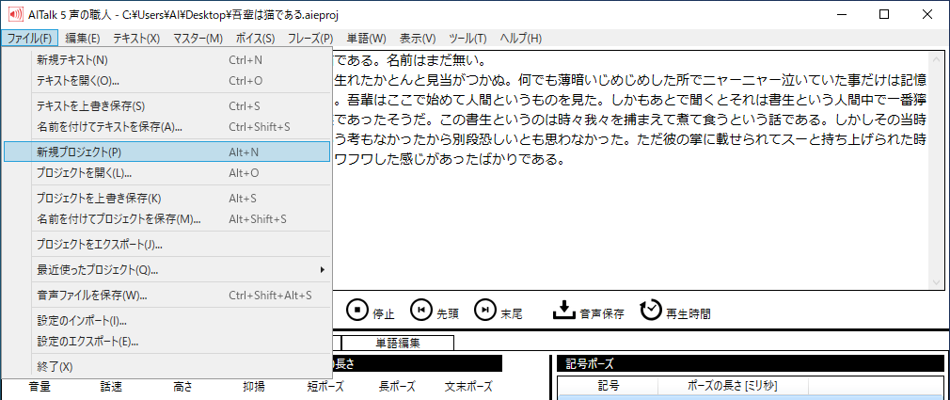Click ポーズの長さ [ミリ秒] column header
Screen dimensions: 950x400
733,386
